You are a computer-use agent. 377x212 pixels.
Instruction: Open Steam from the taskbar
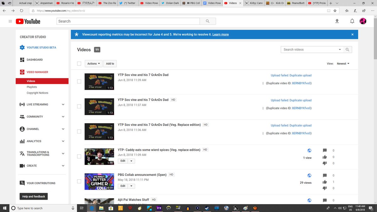(x=207, y=208)
